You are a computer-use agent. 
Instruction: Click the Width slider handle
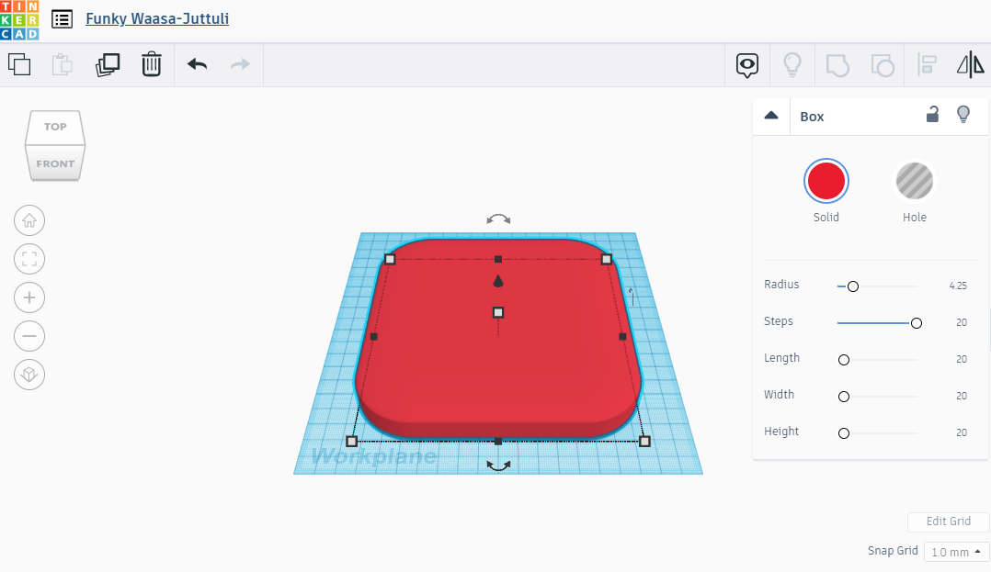(x=844, y=397)
